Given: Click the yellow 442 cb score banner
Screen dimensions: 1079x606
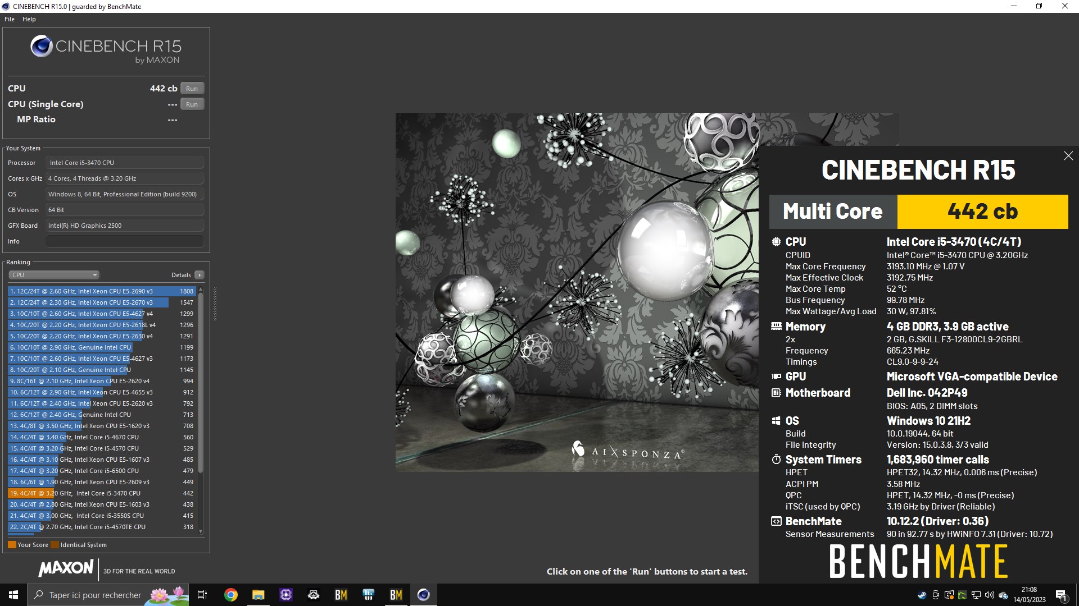Looking at the screenshot, I should click(982, 212).
